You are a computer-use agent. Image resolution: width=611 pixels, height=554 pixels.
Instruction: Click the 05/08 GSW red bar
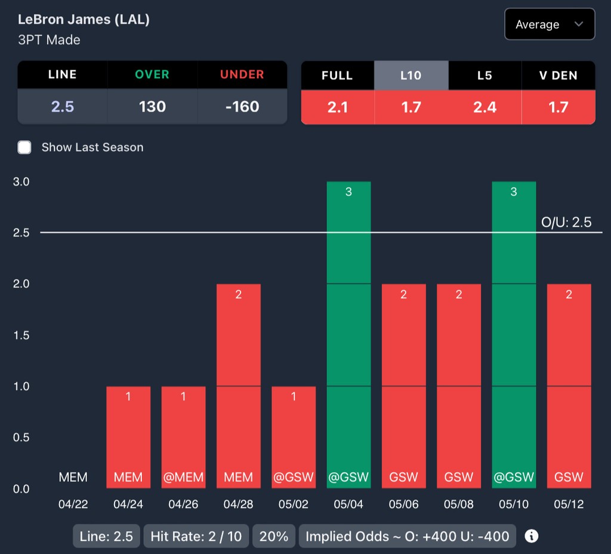[x=459, y=386]
